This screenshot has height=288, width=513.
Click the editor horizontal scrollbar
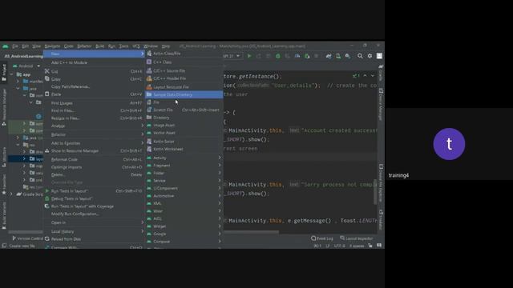tap(251, 233)
